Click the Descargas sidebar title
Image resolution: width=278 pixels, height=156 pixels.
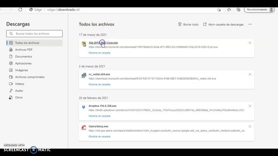tap(18, 24)
